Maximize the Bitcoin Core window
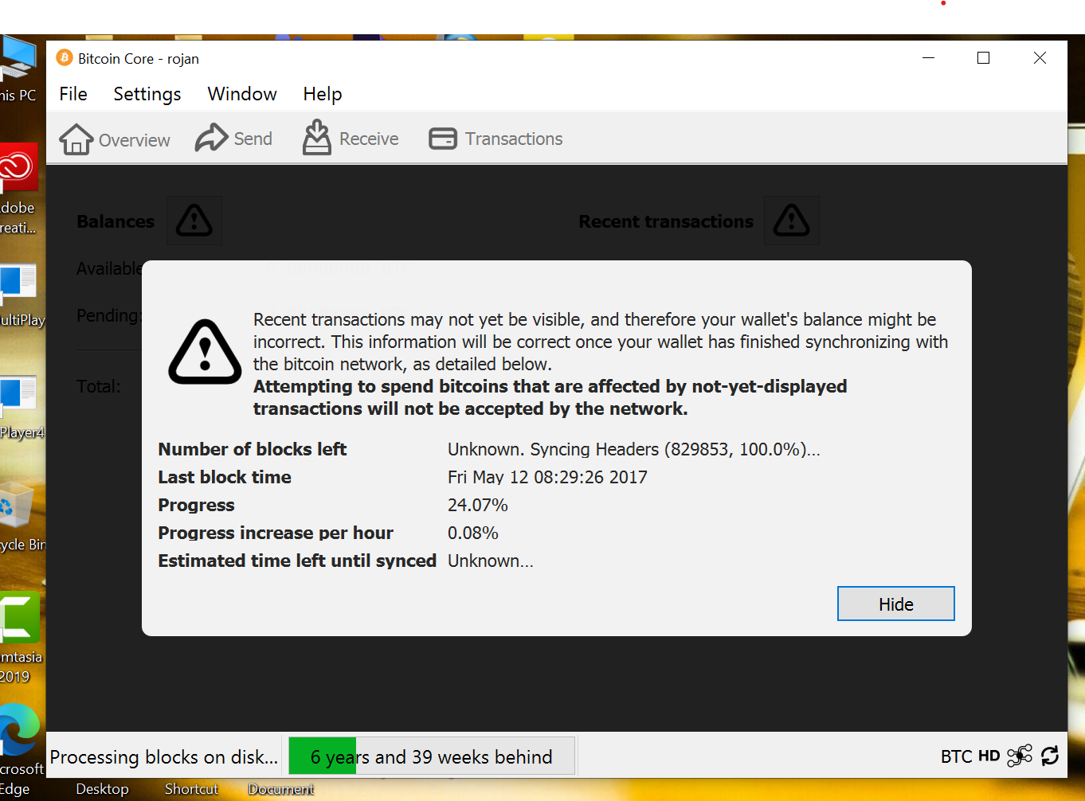 coord(983,58)
